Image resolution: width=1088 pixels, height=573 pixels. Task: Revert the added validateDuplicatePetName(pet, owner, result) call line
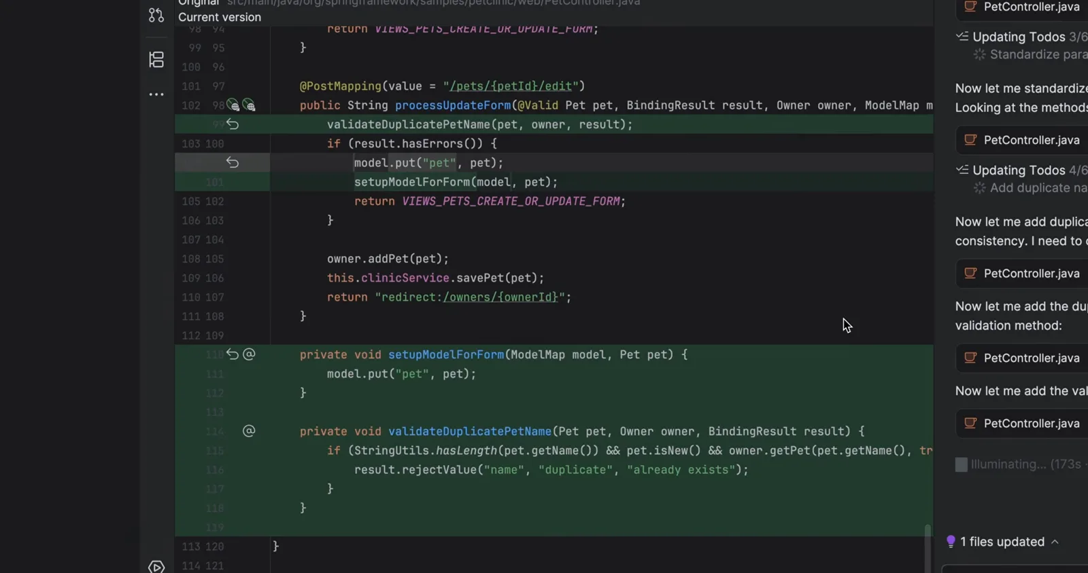tap(233, 124)
